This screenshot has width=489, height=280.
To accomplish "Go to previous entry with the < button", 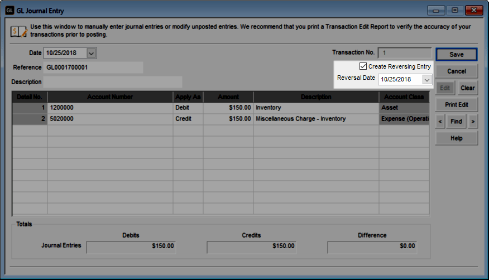I will click(x=440, y=122).
